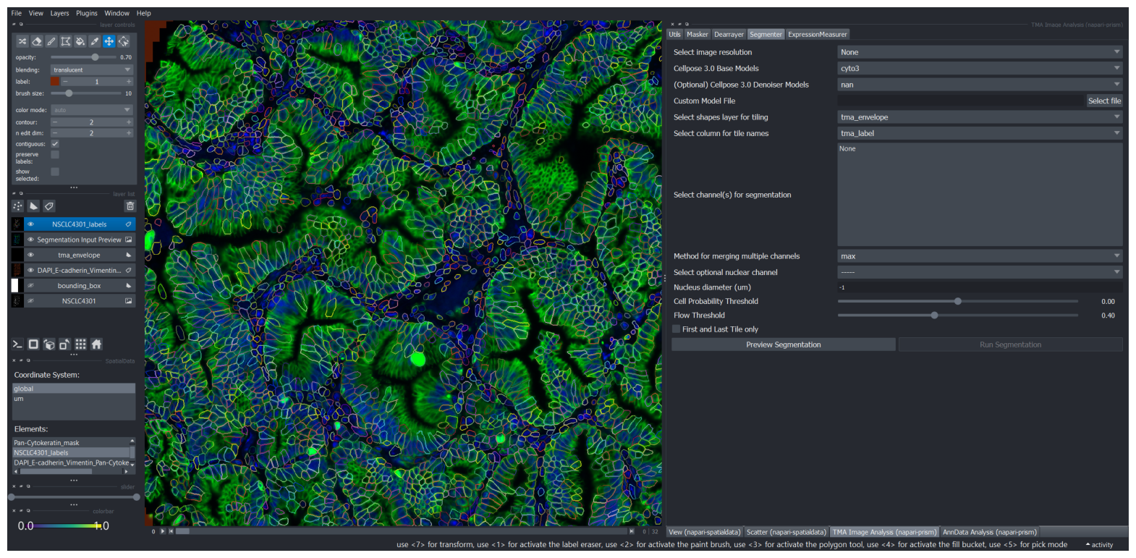Switch to the Masker tab

(698, 34)
